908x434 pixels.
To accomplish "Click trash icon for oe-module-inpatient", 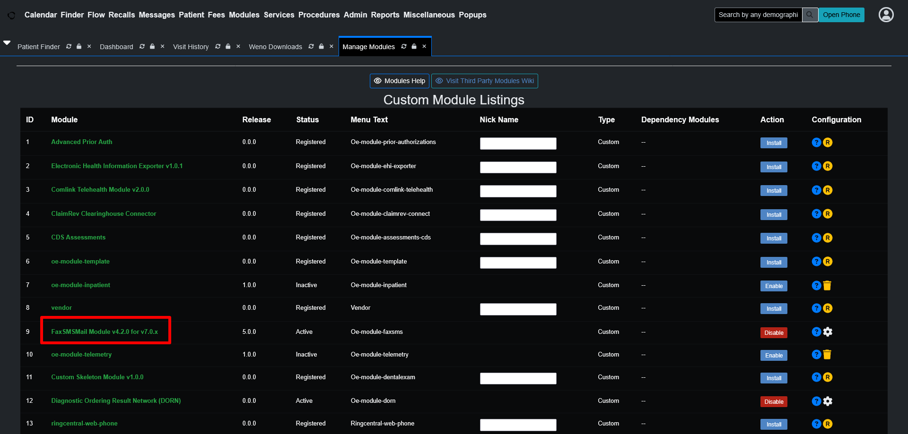I will [x=827, y=285].
